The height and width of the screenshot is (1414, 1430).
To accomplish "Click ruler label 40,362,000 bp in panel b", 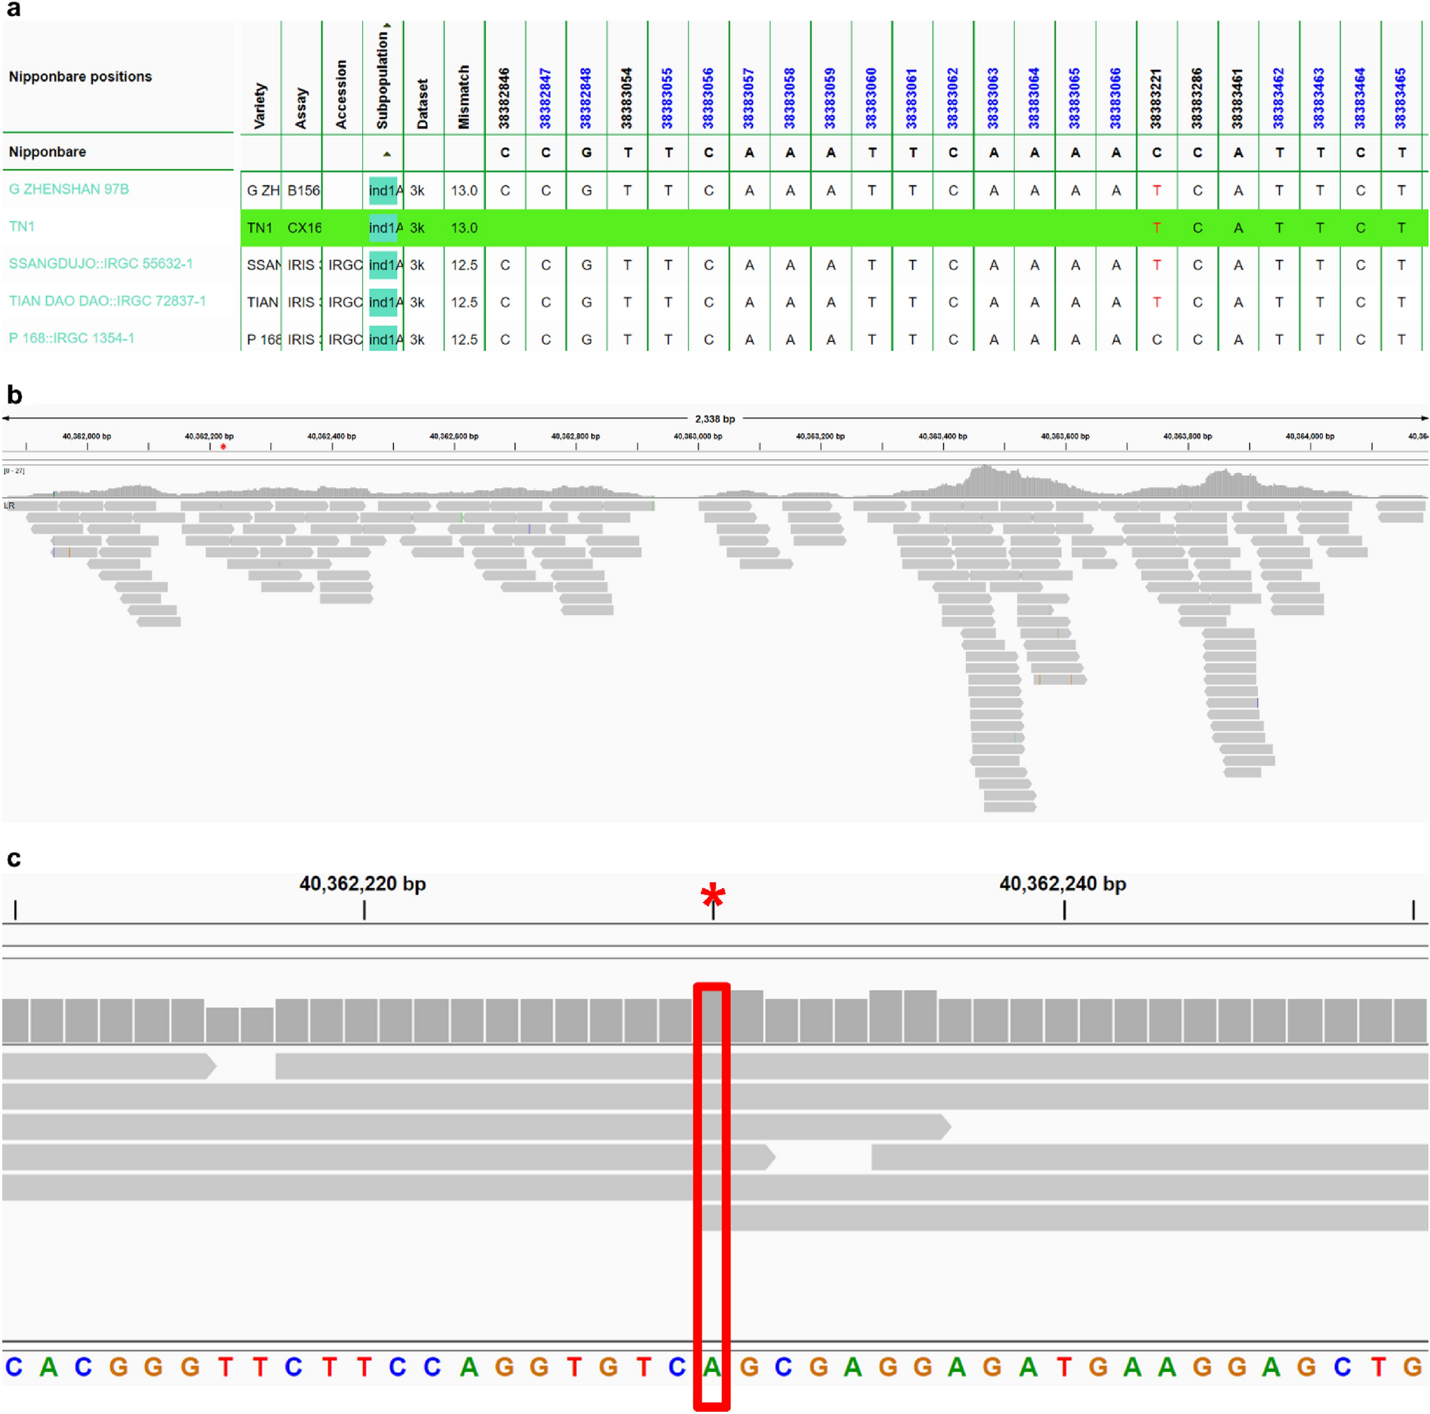I will 87,436.
